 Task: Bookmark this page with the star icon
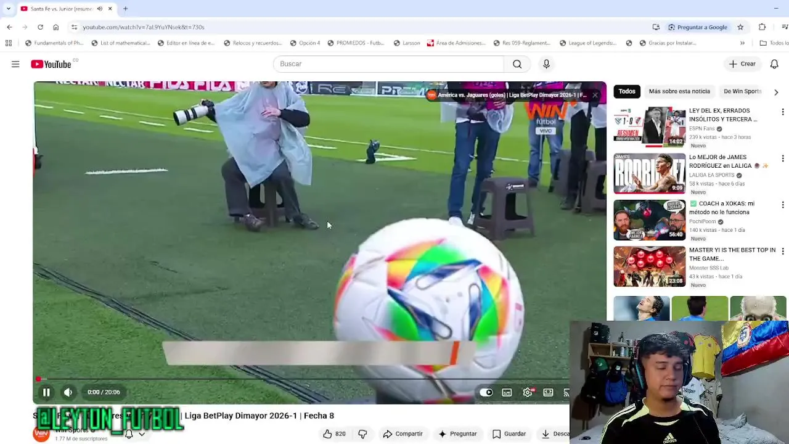[x=740, y=27]
